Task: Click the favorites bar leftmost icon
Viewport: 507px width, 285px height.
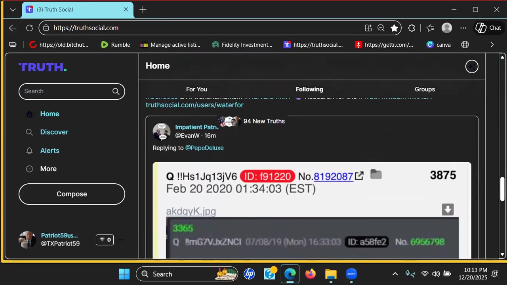Action: coord(13,45)
